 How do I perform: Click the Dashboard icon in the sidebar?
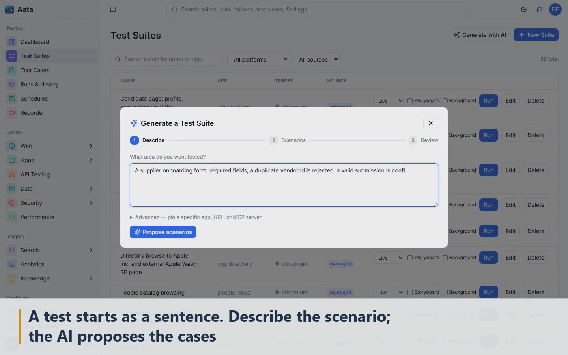click(12, 42)
